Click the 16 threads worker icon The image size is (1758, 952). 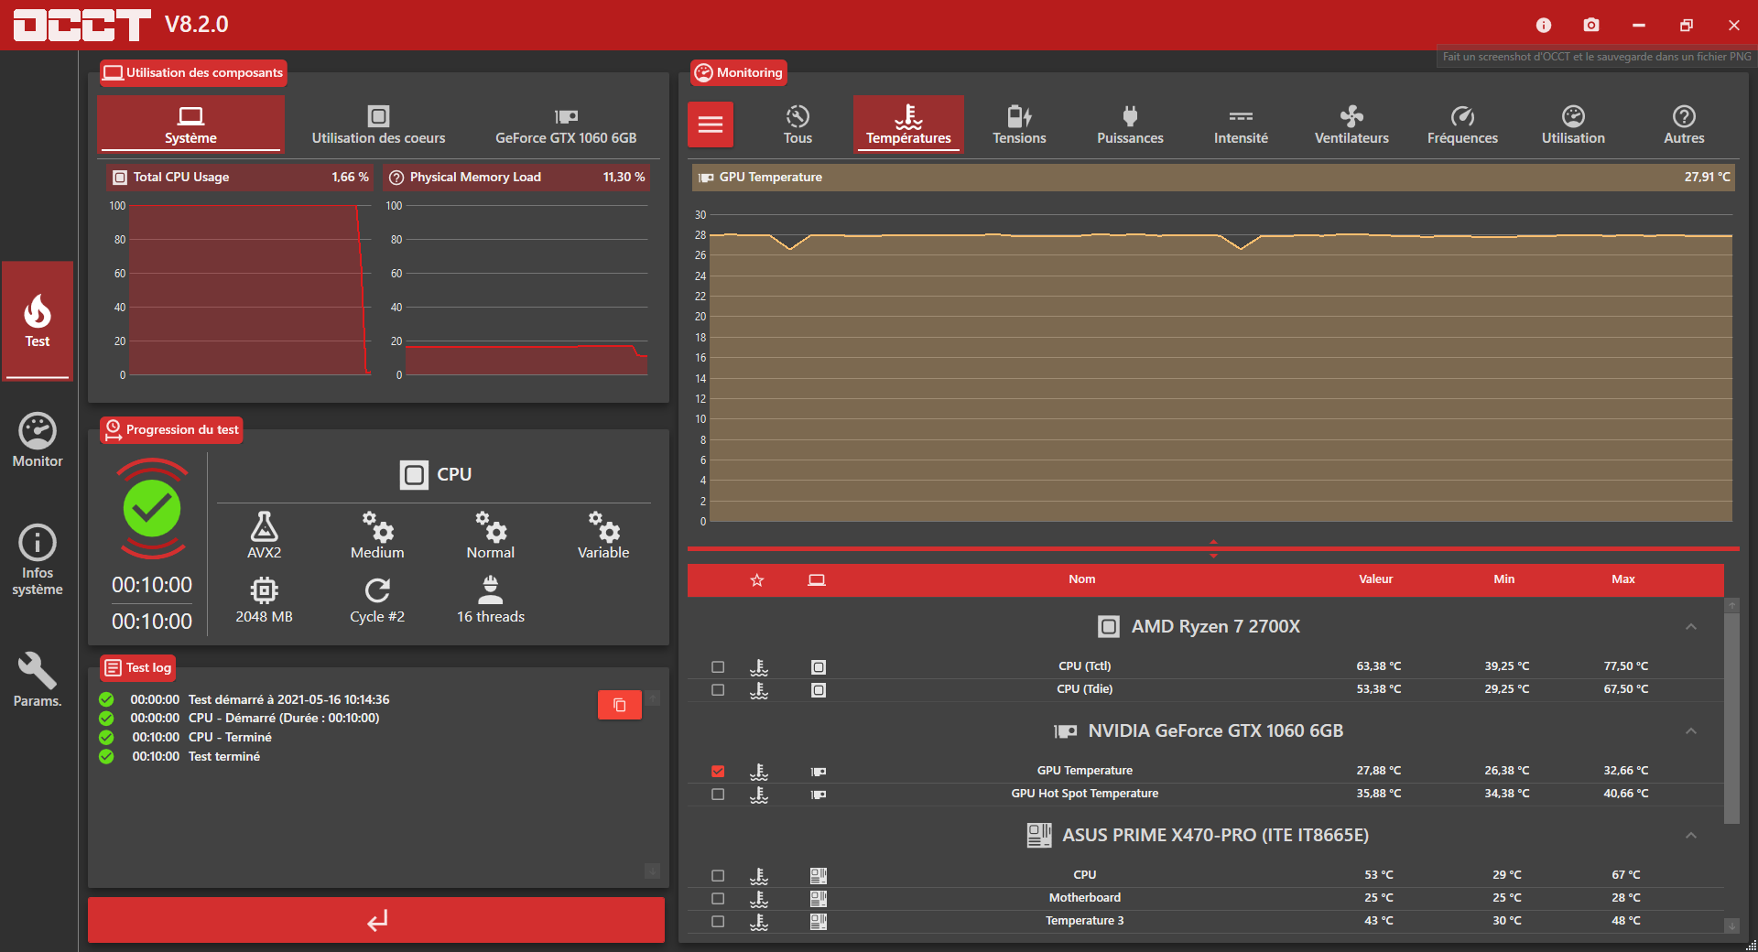(x=491, y=590)
